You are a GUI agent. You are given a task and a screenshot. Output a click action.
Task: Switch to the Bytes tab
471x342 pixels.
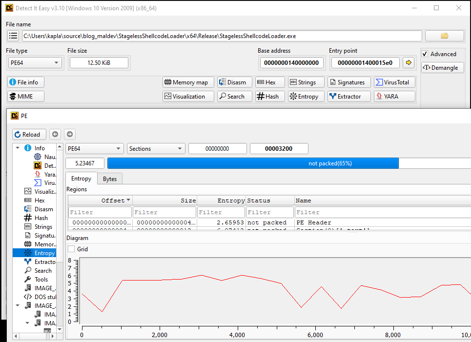[110, 179]
